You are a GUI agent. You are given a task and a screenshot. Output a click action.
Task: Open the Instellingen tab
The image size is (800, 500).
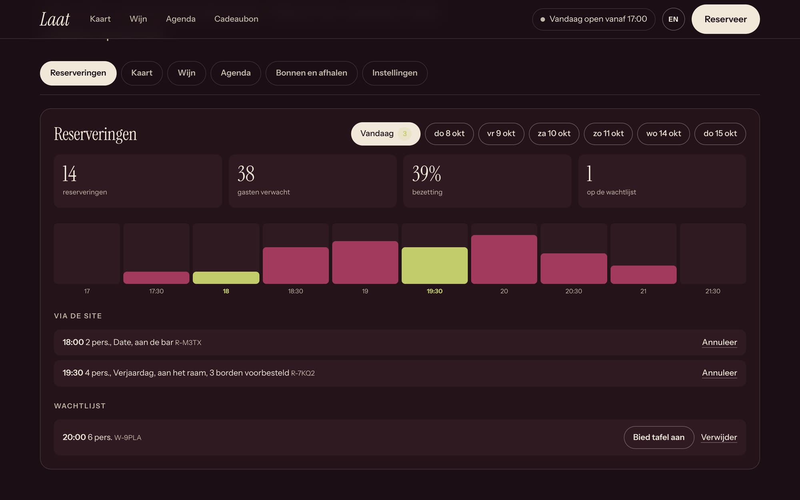395,73
